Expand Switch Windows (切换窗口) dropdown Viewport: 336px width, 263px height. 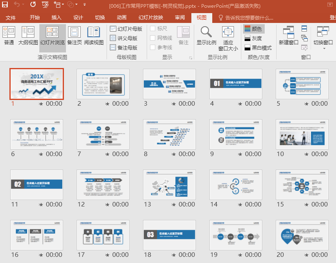coord(324,49)
